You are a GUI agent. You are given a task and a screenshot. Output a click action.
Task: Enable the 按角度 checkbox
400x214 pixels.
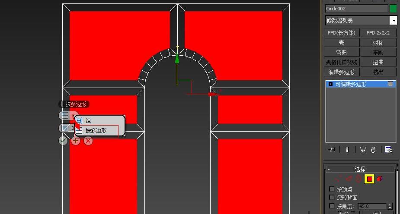(332, 206)
